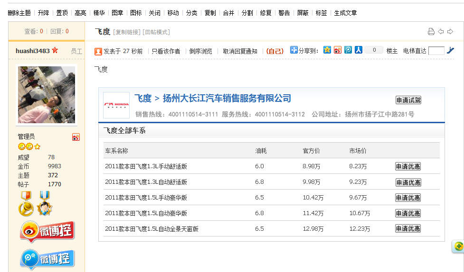Click 删除主题 in moderation bar

[19, 13]
